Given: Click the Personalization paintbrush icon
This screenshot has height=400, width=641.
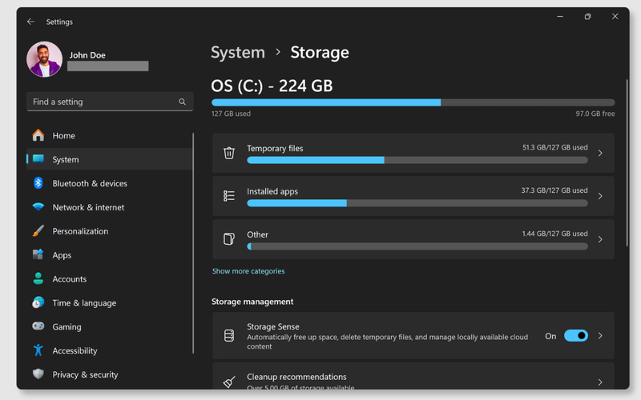Looking at the screenshot, I should [38, 231].
